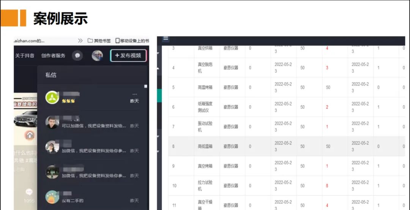This screenshot has height=210, width=410.
Task: Expand the bookmarks overflow double chevron
Action: pyautogui.click(x=80, y=41)
